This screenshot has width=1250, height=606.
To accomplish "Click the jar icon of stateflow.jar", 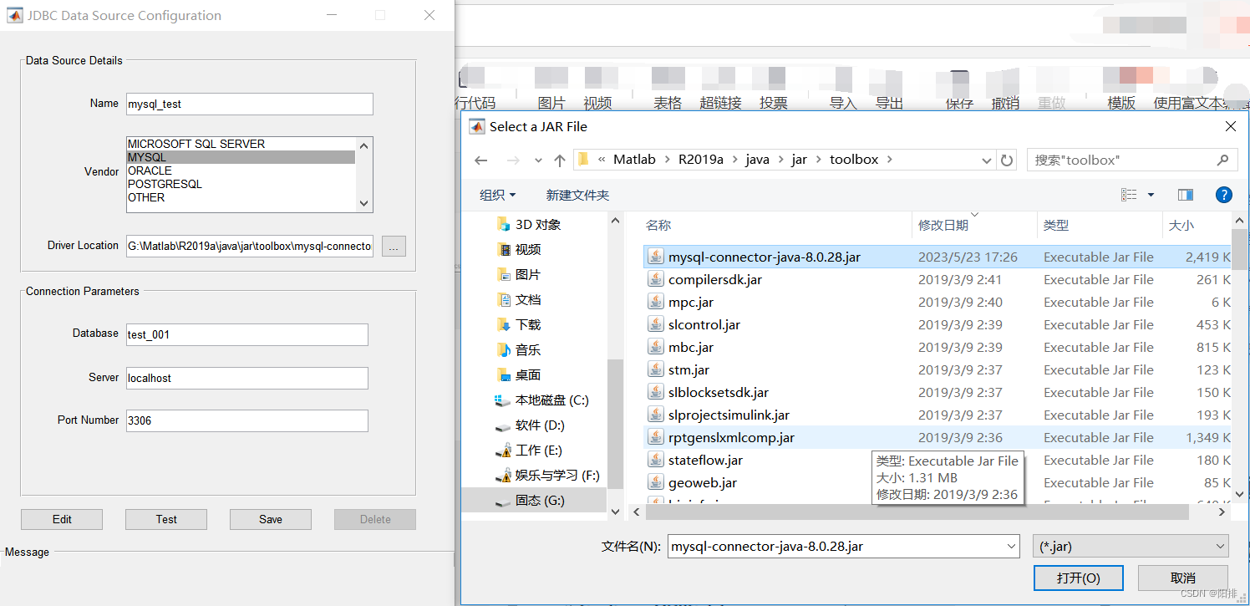I will coord(656,461).
